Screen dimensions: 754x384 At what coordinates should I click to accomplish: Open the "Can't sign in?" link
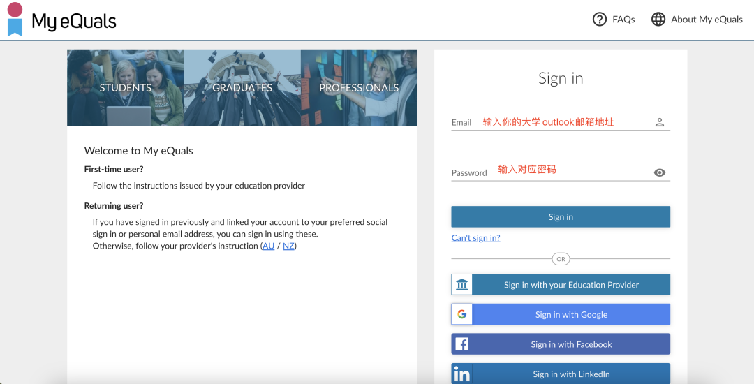475,238
